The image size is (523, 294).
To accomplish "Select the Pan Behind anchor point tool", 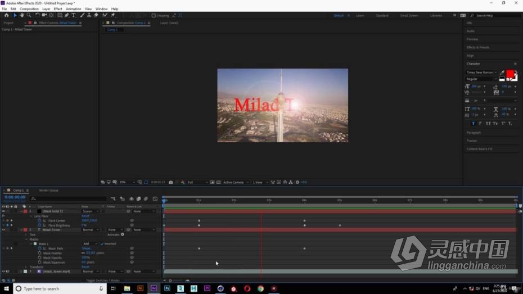I will coord(51,15).
